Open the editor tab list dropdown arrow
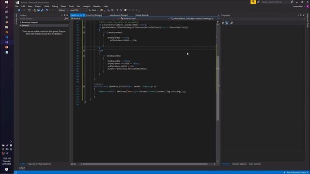310x174 pixels. pos(218,15)
